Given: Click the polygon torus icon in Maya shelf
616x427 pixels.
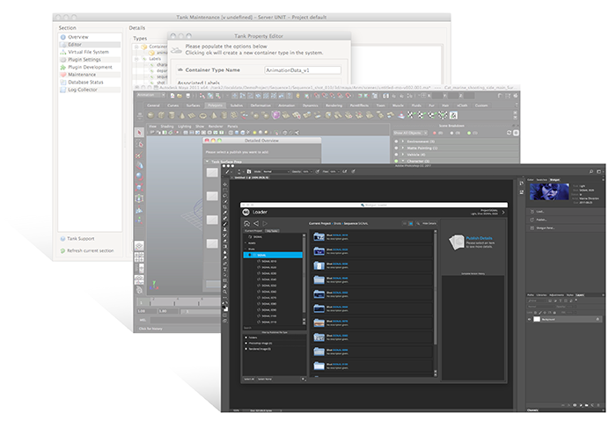Looking at the screenshot, I should coord(202,116).
